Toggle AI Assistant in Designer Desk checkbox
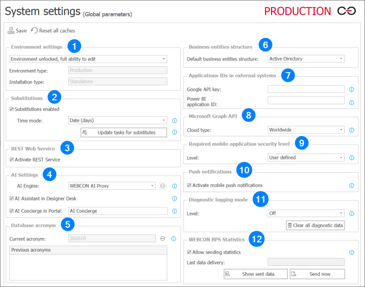This screenshot has width=365, height=287. pyautogui.click(x=12, y=198)
